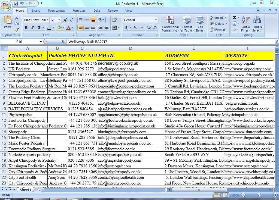Select the Sheet1 worksheet tab
Image resolution: width=279 pixels, height=200 pixels.
tap(25, 190)
